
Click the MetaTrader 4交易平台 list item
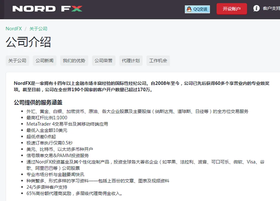click(67, 124)
